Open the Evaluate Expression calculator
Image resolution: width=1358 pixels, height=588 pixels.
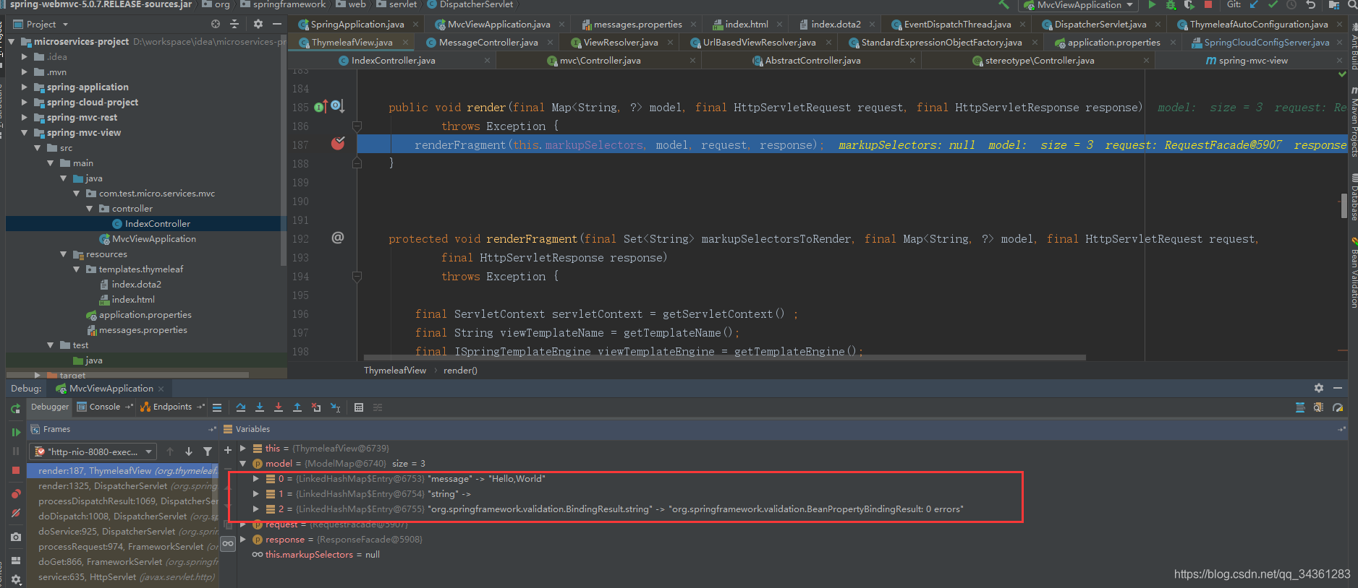click(x=359, y=407)
